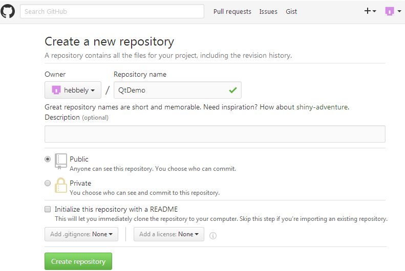Image resolution: width=405 pixels, height=271 pixels.
Task: Use the shiny-adventure name suggestion
Action: 322,107
